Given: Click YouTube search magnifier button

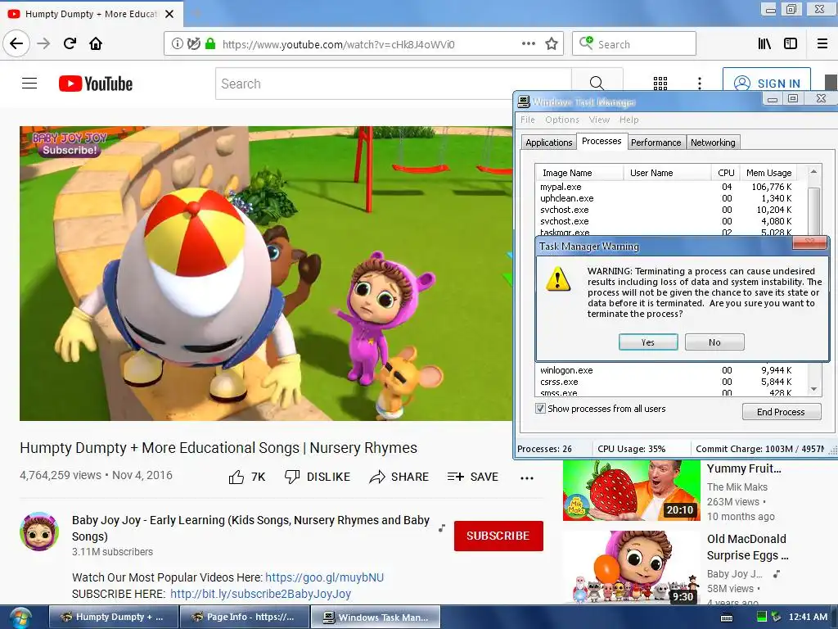Looking at the screenshot, I should pos(597,84).
